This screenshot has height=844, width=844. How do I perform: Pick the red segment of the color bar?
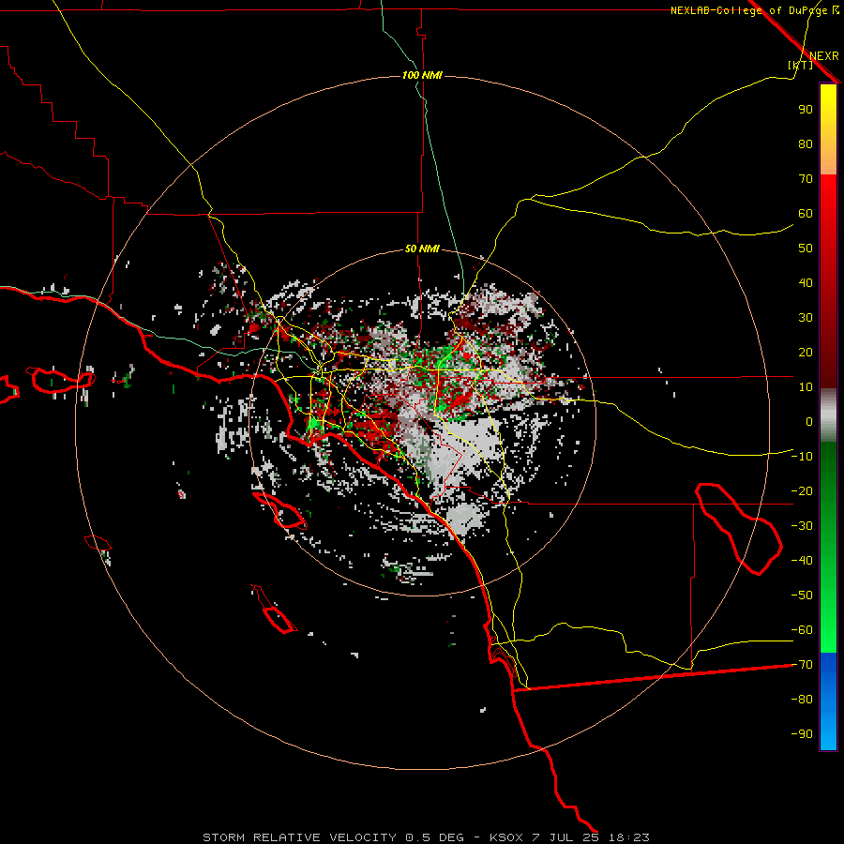(x=828, y=281)
